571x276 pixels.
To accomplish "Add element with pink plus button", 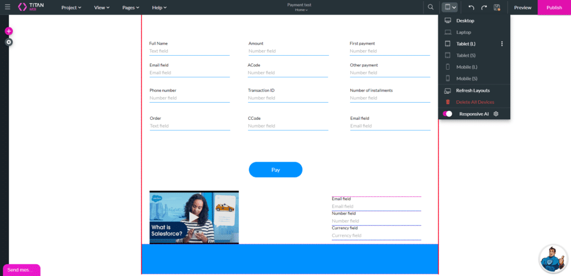I will tap(9, 31).
